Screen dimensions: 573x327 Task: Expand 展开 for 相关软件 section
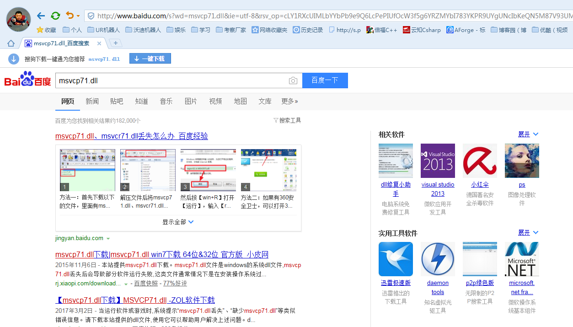click(528, 134)
